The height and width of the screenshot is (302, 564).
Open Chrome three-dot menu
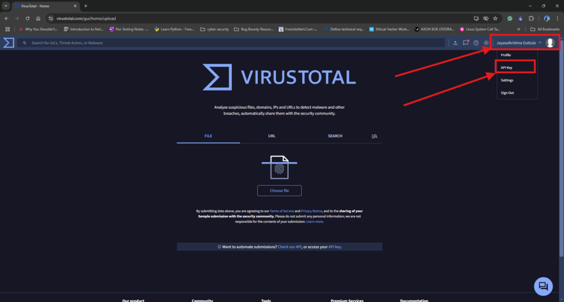click(557, 18)
